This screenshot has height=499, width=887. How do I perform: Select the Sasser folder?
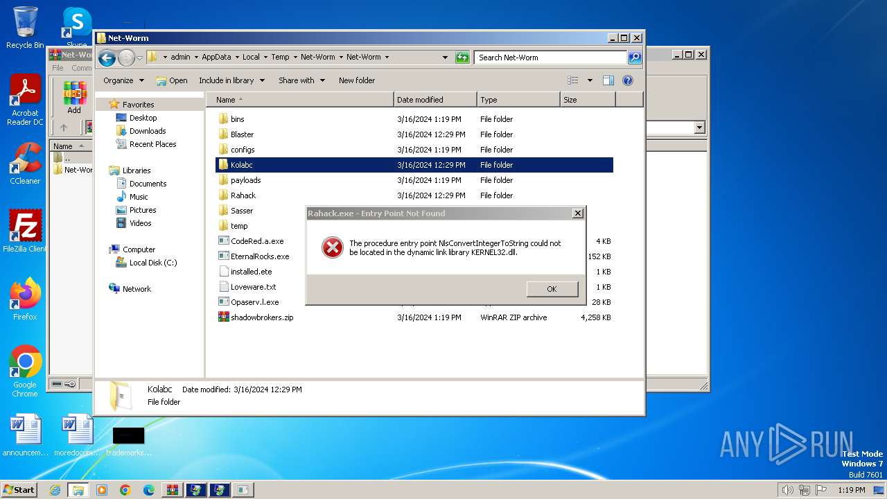click(242, 211)
